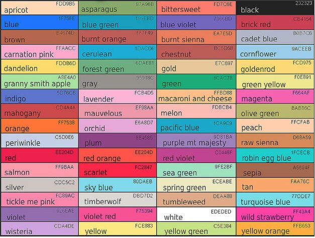Pick the olive green swatch
Viewport: 315px width, 238px height.
click(275, 111)
